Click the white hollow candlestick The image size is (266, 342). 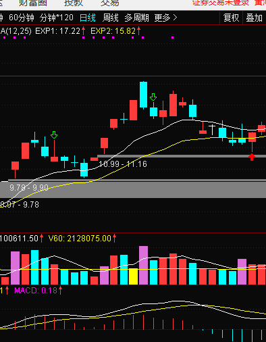tap(212, 130)
